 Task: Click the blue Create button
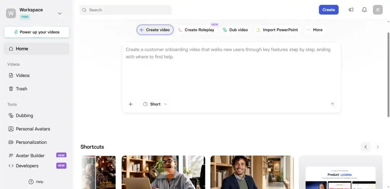(329, 9)
